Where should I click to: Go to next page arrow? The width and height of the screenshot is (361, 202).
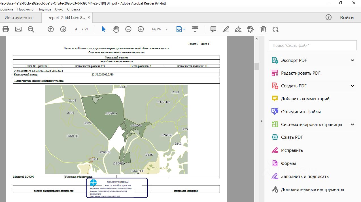click(x=63, y=29)
